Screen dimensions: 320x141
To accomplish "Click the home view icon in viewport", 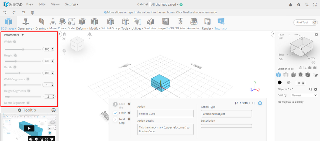I will click(64, 34).
